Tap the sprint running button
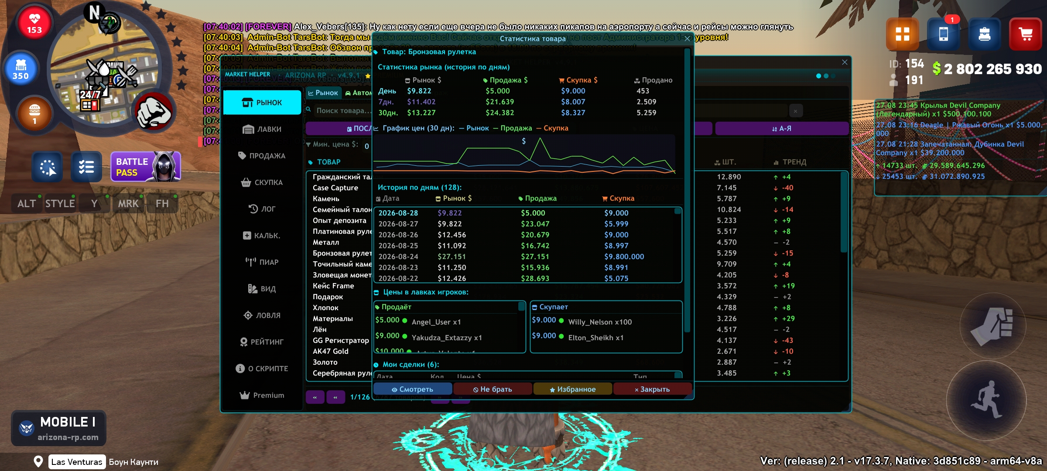The image size is (1047, 471). [987, 399]
